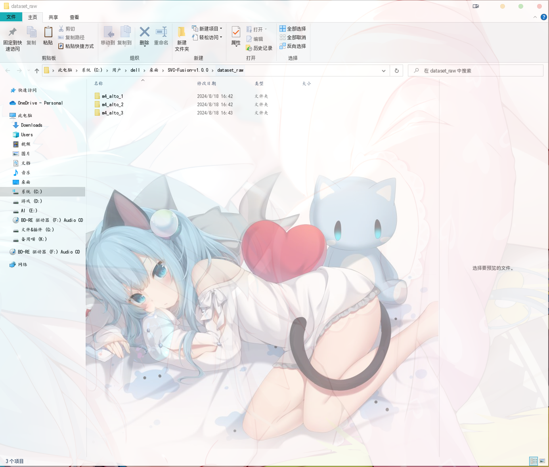Open Users in navigation pane
This screenshot has width=549, height=467.
(x=23, y=135)
